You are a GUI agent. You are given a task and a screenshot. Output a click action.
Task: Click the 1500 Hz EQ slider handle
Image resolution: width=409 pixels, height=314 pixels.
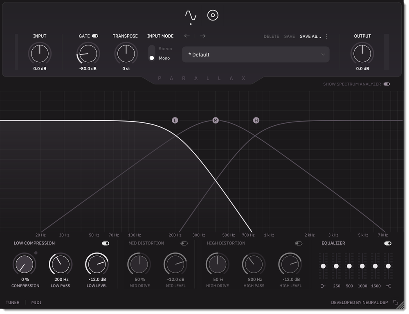[x=375, y=266]
